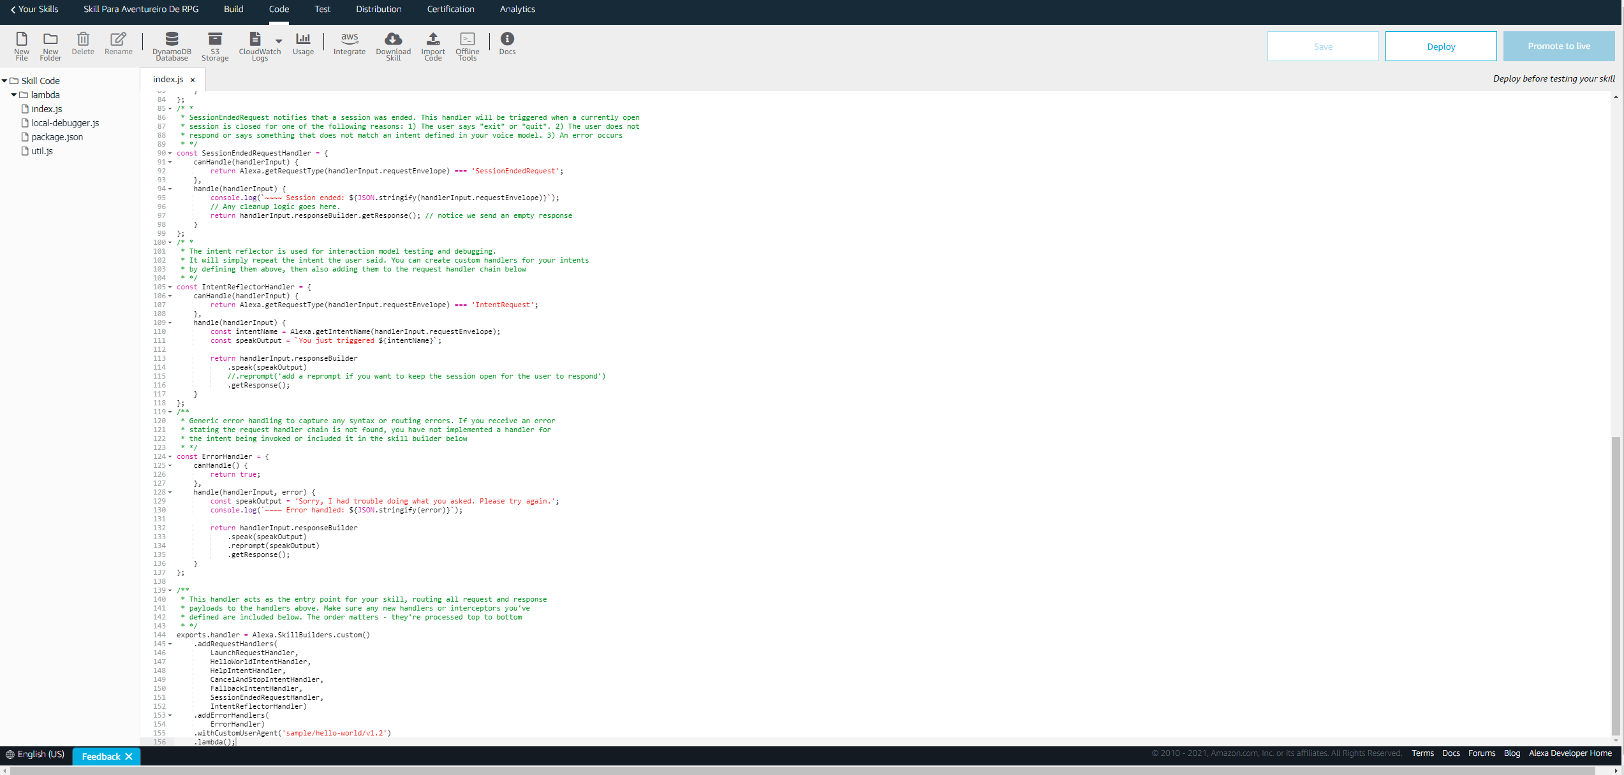
Task: Fold code at line 90 arrow
Action: [x=170, y=154]
